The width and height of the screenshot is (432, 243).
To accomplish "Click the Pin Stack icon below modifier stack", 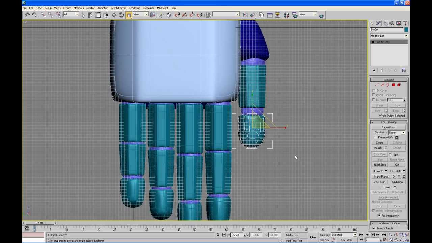I will (374, 70).
